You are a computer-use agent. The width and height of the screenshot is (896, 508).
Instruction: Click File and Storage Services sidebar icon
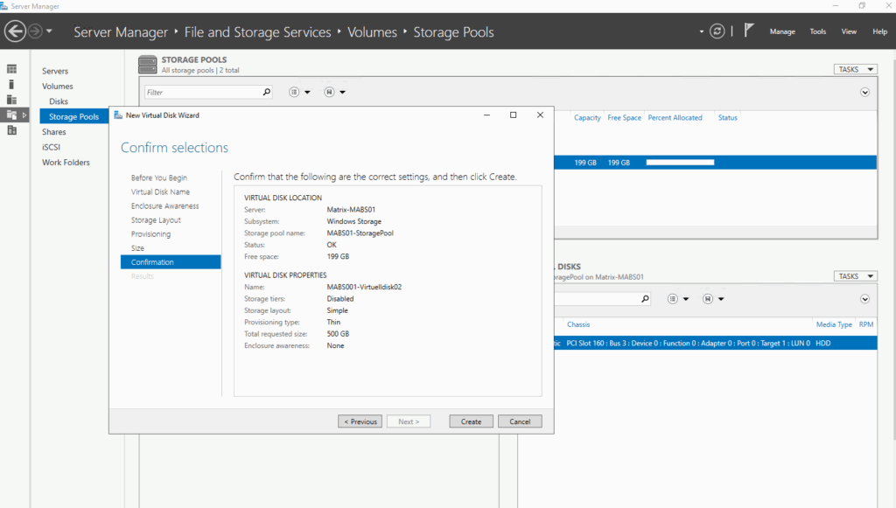coord(11,115)
